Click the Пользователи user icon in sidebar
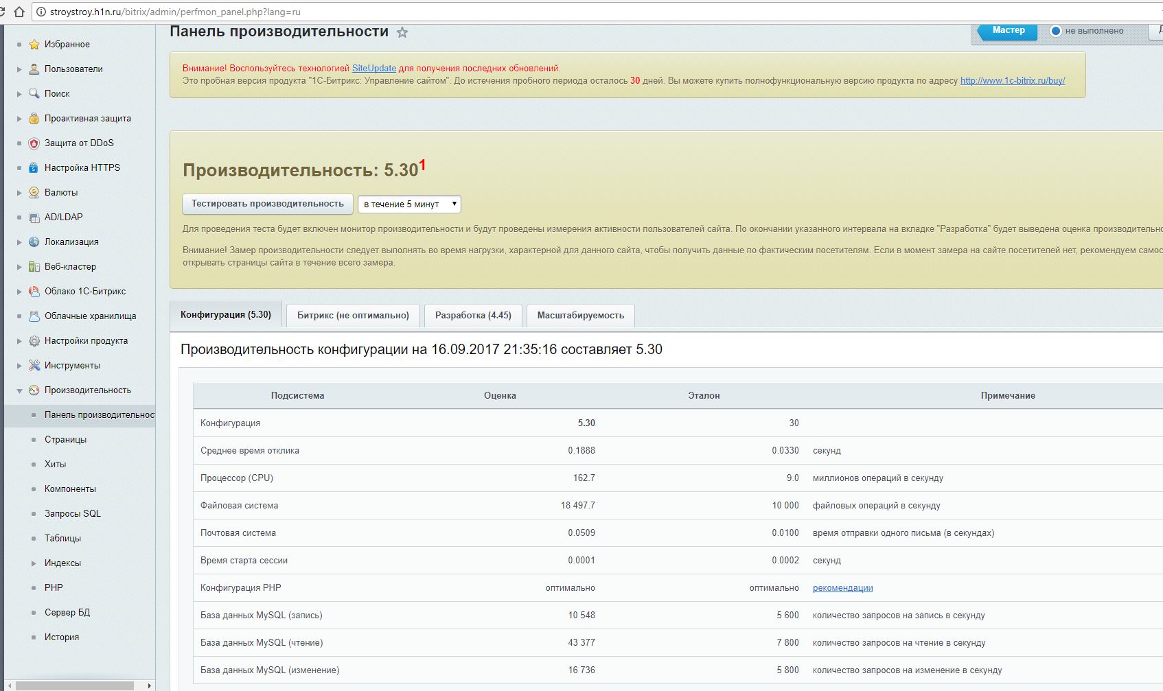The height and width of the screenshot is (691, 1163). click(x=34, y=69)
